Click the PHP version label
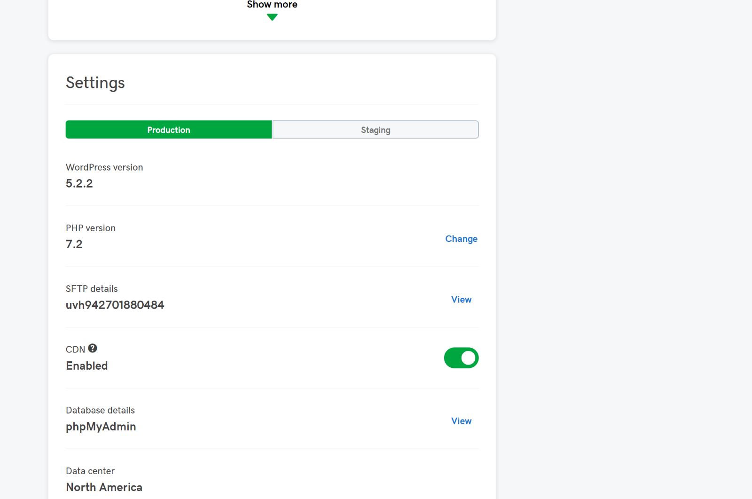Screen dimensions: 752x499 click(x=91, y=228)
